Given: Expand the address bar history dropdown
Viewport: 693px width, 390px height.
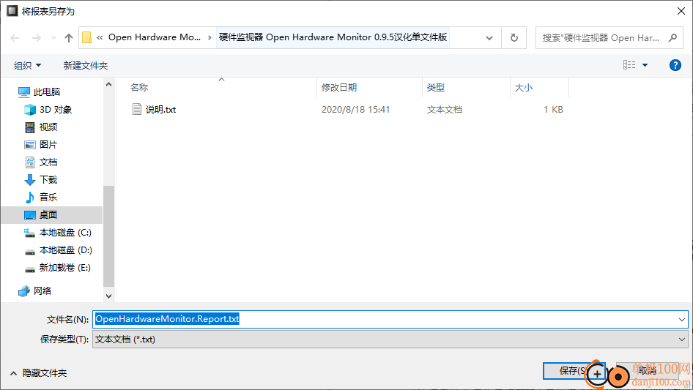Looking at the screenshot, I should 489,38.
